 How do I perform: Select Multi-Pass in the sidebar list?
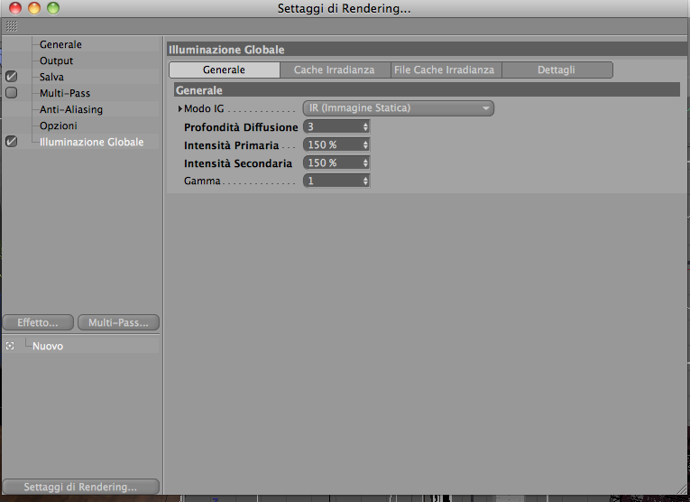(65, 93)
